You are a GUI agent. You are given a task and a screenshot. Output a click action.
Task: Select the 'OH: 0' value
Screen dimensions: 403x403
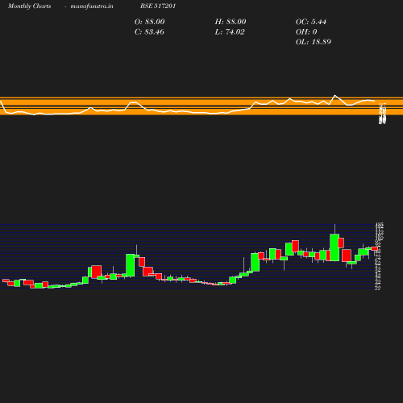pyautogui.click(x=306, y=31)
